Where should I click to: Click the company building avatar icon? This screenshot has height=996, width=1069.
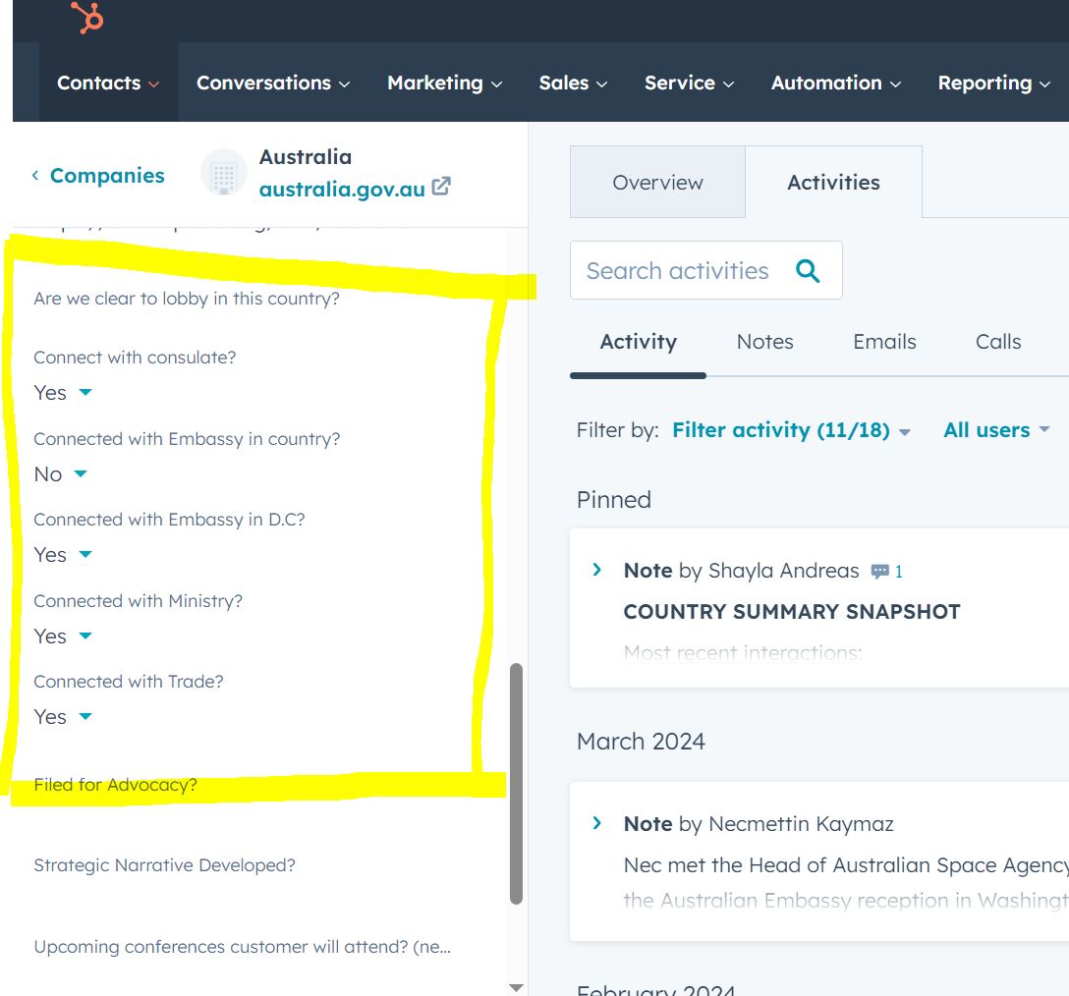pos(223,175)
